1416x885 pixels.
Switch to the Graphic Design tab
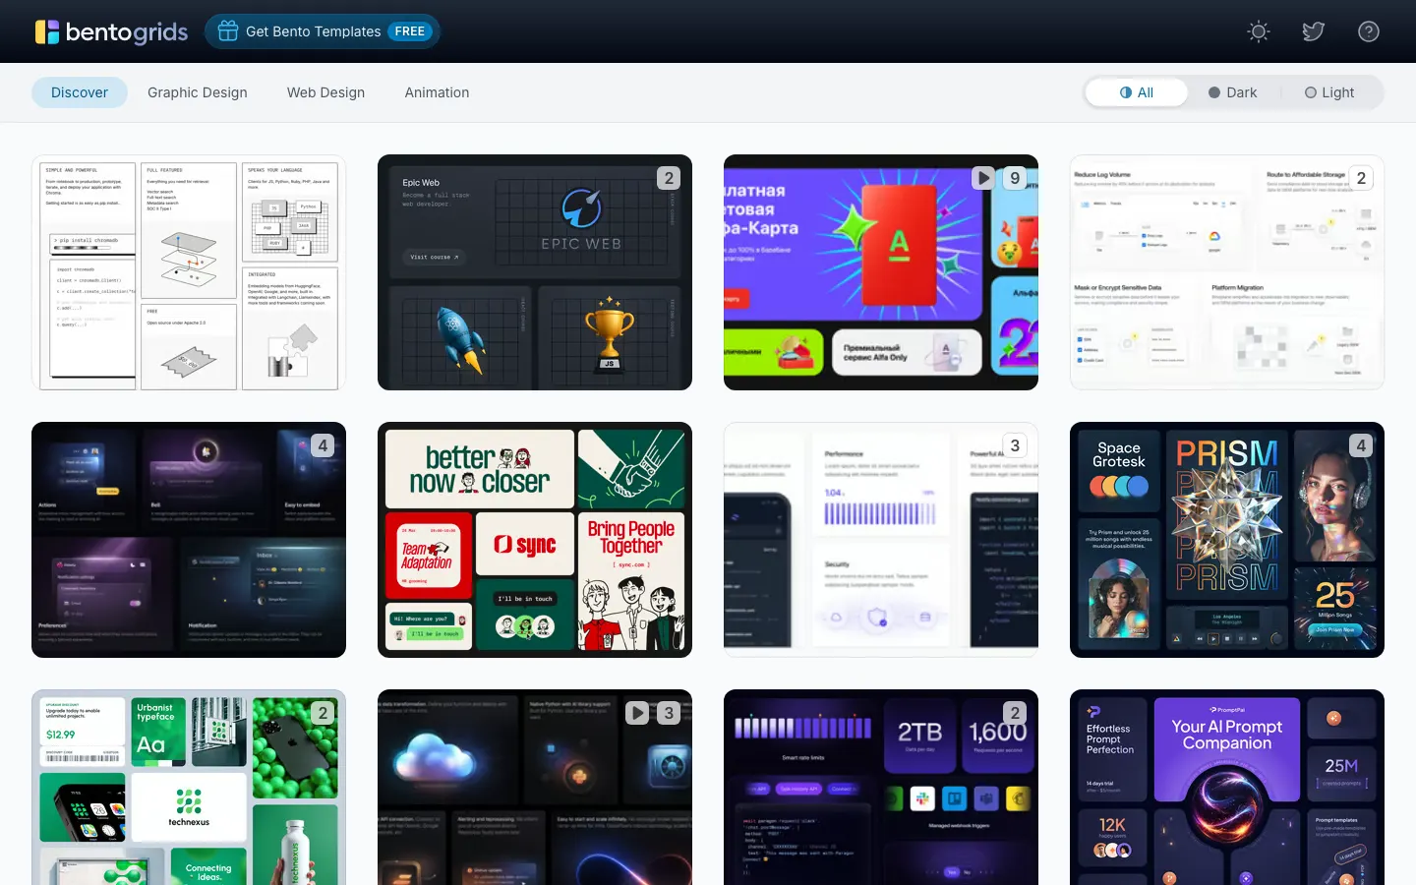(x=198, y=92)
